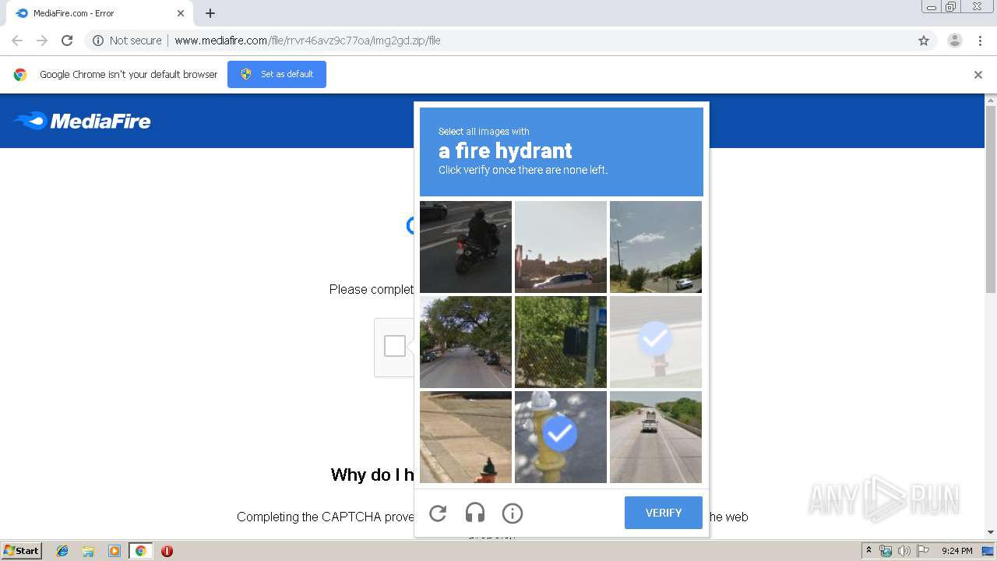
Task: Click the browser forward arrow
Action: tap(42, 41)
